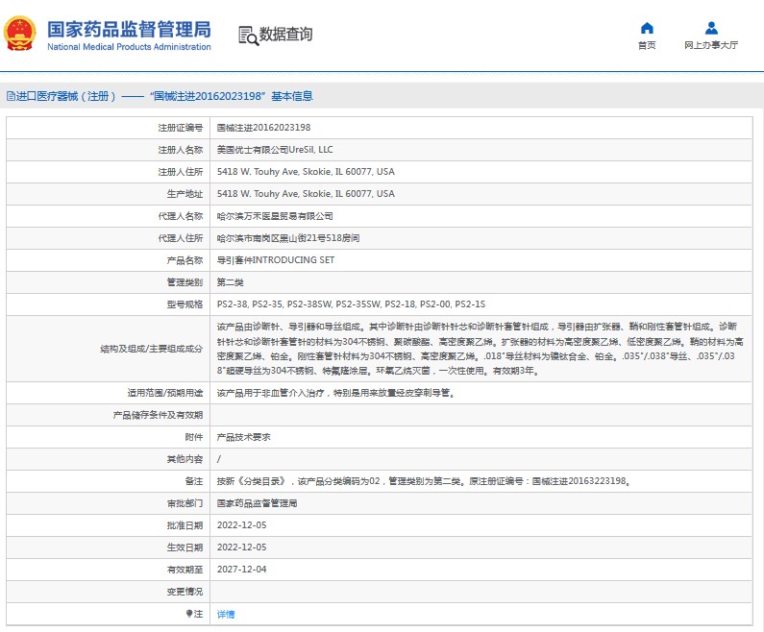Go to 首页 via the house icon
764x632 pixels.
coord(647,28)
